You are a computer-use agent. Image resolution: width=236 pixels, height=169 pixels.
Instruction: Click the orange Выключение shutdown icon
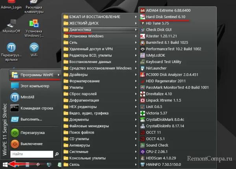tap(15, 144)
